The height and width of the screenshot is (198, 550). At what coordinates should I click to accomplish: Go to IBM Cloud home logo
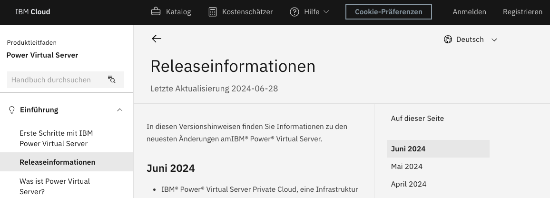[x=33, y=11]
